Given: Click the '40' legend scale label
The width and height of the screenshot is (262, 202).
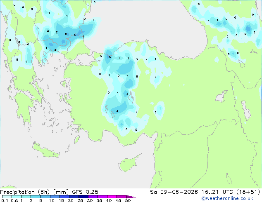Looking at the screenshot, I should pyautogui.click(x=109, y=200).
